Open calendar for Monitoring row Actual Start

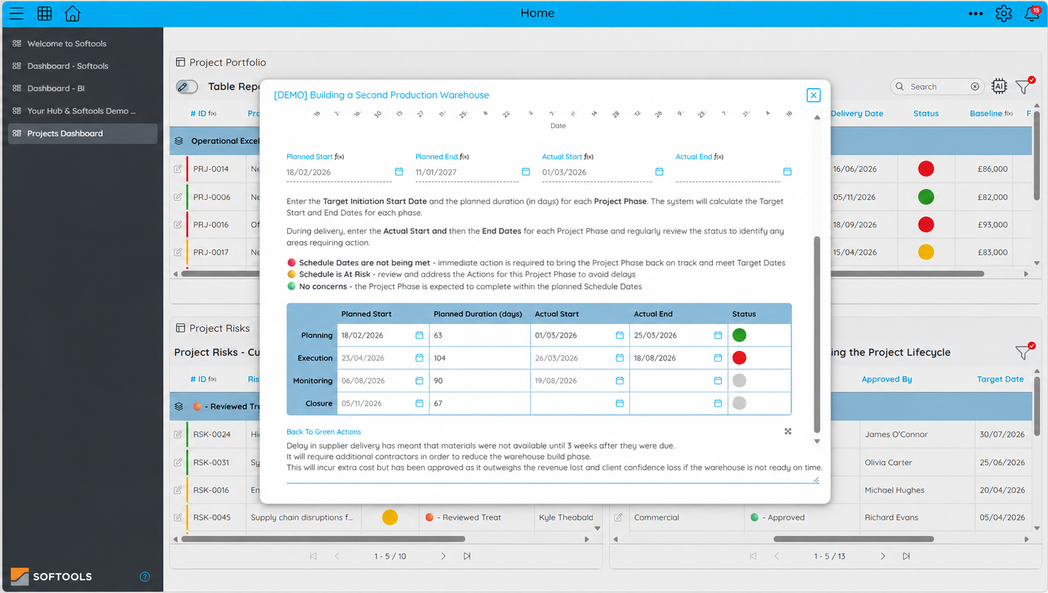(619, 380)
